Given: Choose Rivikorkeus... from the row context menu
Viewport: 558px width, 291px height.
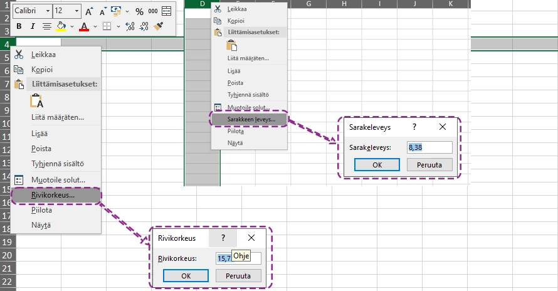Looking at the screenshot, I should coord(53,195).
